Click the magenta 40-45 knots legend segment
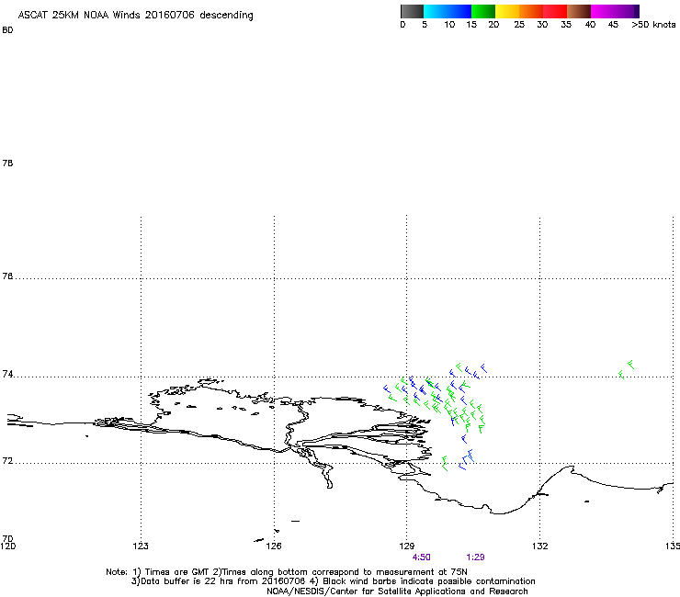The height and width of the screenshot is (597, 680). tap(603, 11)
